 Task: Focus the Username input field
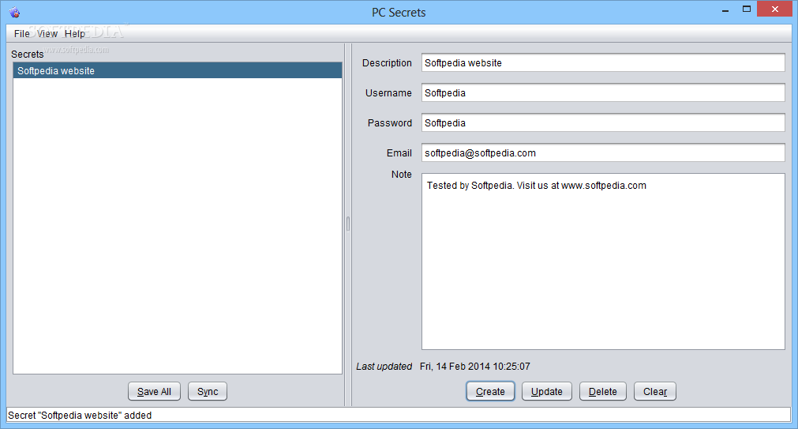(x=603, y=92)
